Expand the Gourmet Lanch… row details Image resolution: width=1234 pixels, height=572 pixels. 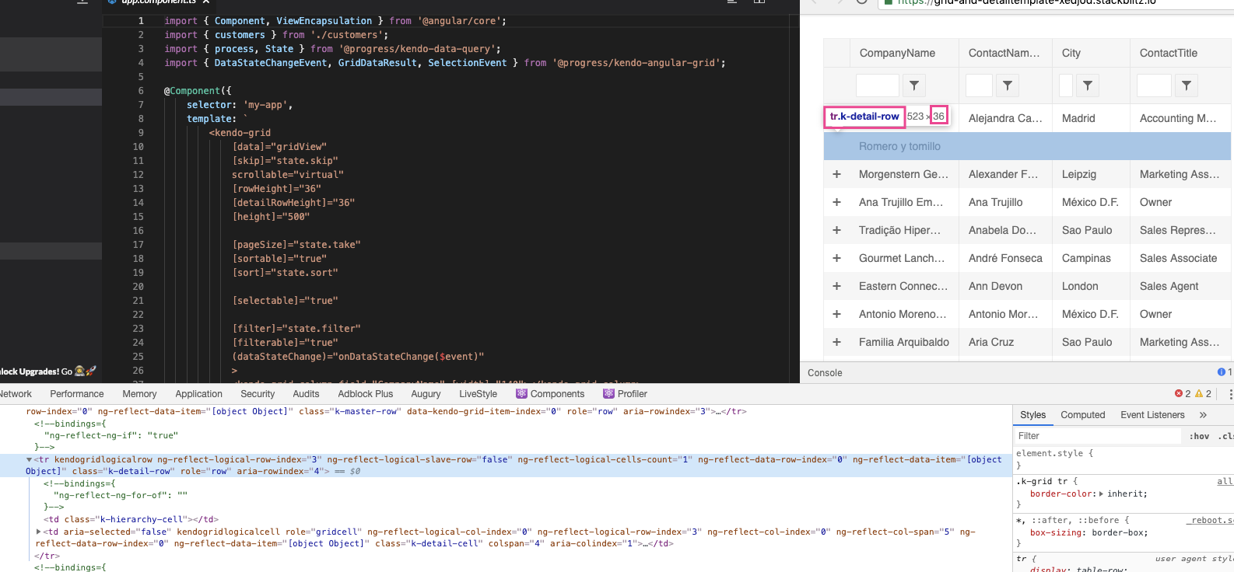pyautogui.click(x=837, y=258)
